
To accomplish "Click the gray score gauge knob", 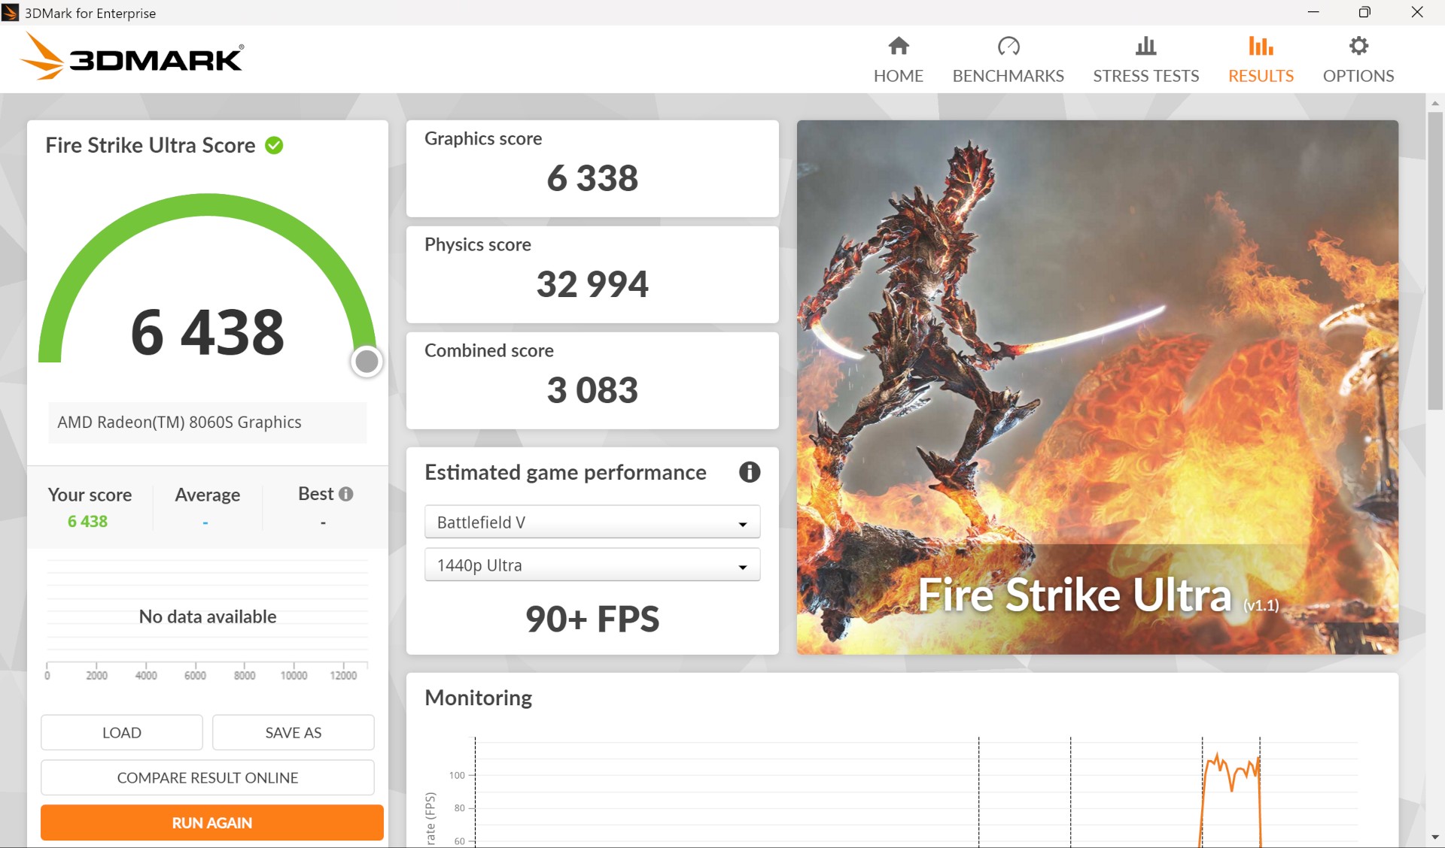I will pos(367,362).
